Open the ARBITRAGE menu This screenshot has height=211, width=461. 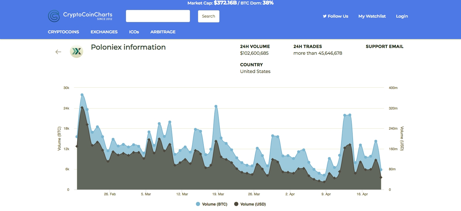[x=163, y=32]
